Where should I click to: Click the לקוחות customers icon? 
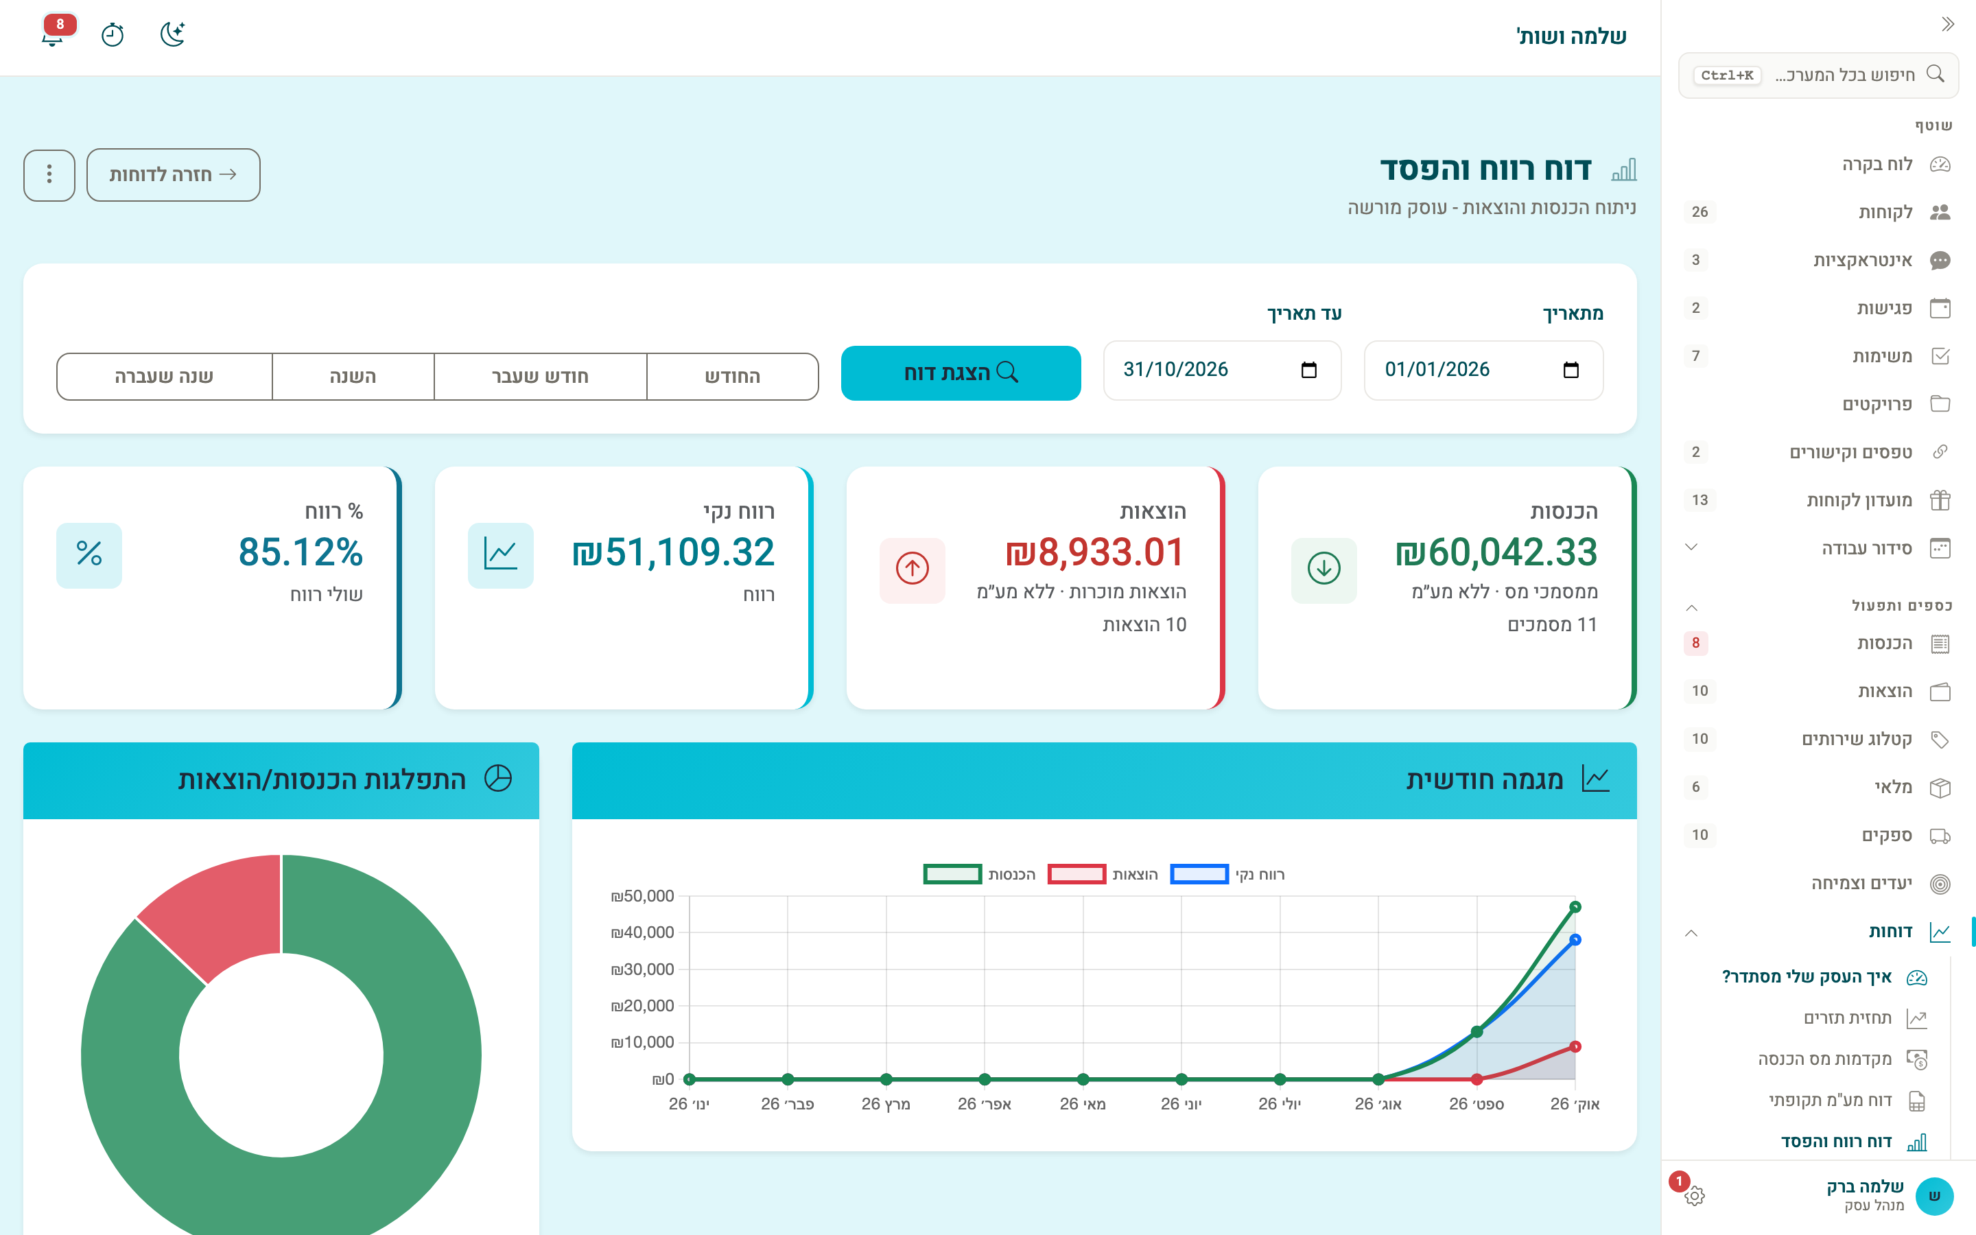[x=1940, y=213]
